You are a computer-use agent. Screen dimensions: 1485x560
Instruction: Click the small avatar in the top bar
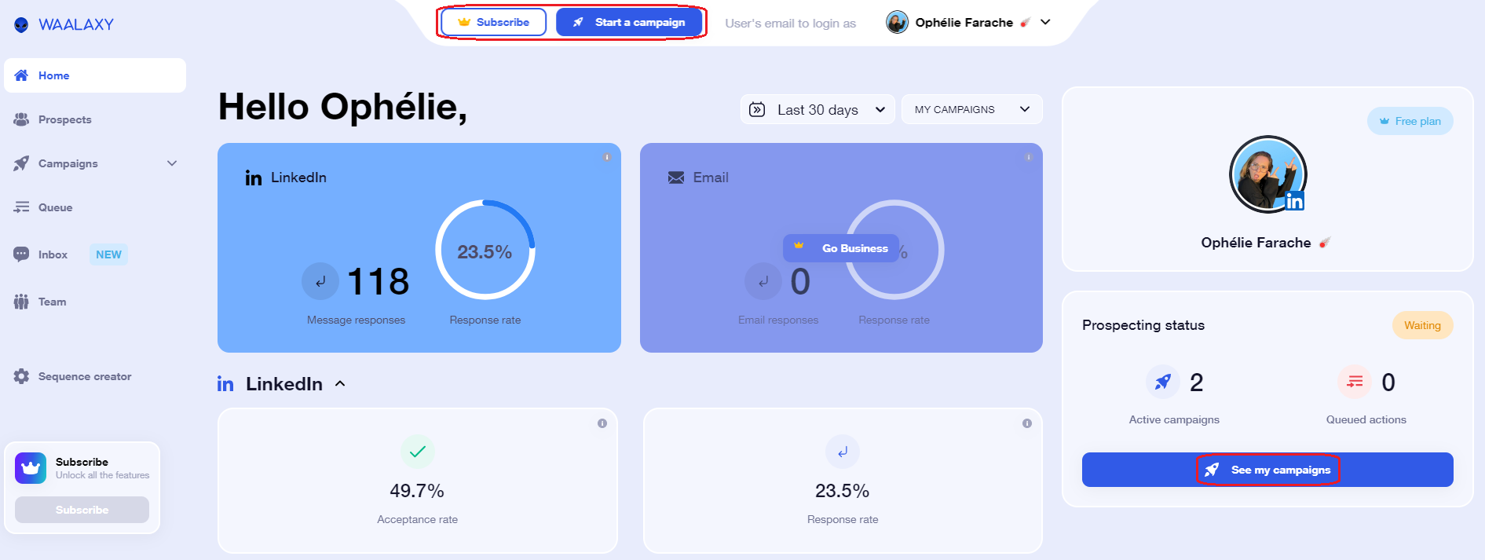click(897, 22)
